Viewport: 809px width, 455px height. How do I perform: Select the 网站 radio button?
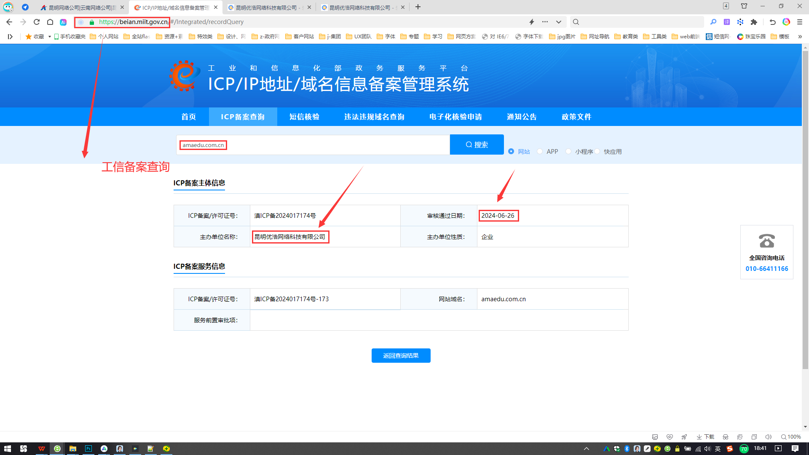[511, 151]
